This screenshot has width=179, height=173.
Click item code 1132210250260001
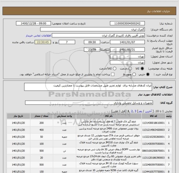(154, 137)
